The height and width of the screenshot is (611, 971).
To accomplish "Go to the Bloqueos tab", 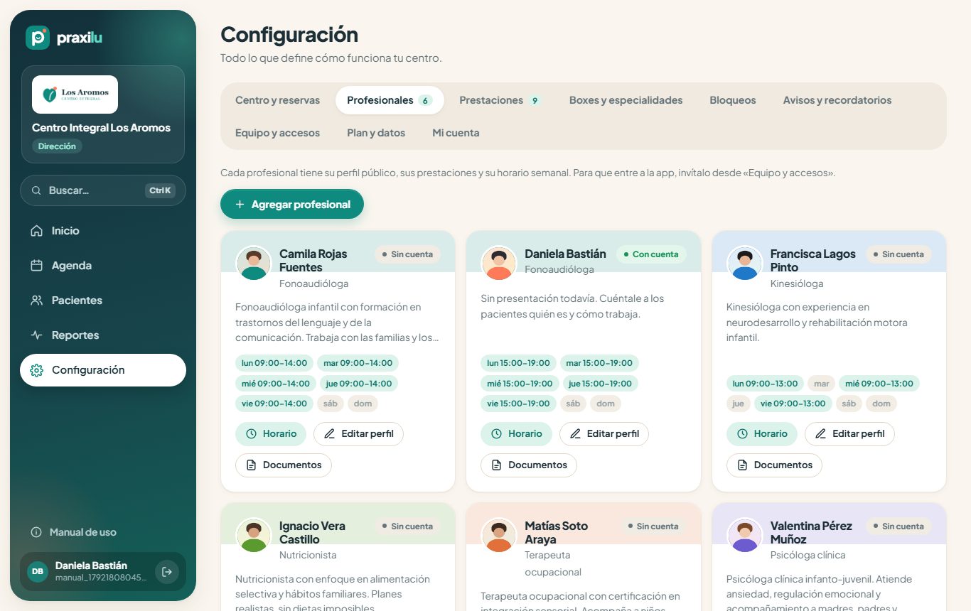I will click(x=733, y=100).
